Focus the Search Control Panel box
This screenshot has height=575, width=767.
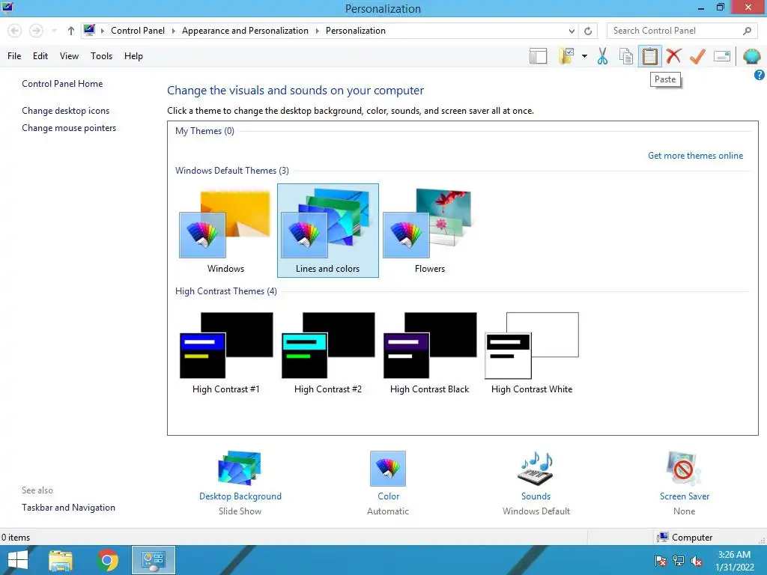[x=675, y=31]
